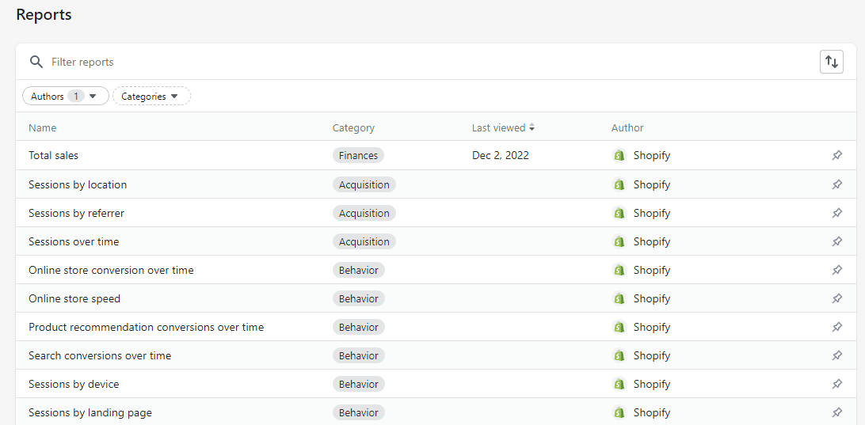Click Shopify author text in Total sales row
This screenshot has height=425, width=865.
click(651, 155)
